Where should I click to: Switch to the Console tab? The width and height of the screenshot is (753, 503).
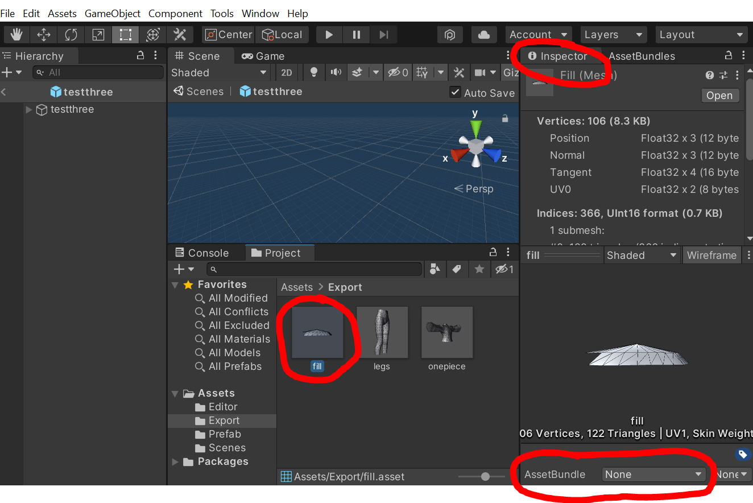click(202, 253)
